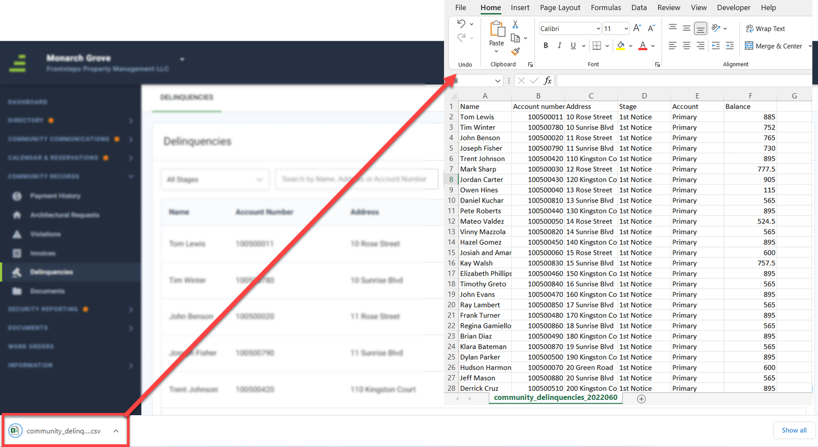Click the Copy icon in Clipboard group
818x447 pixels.
click(x=515, y=38)
